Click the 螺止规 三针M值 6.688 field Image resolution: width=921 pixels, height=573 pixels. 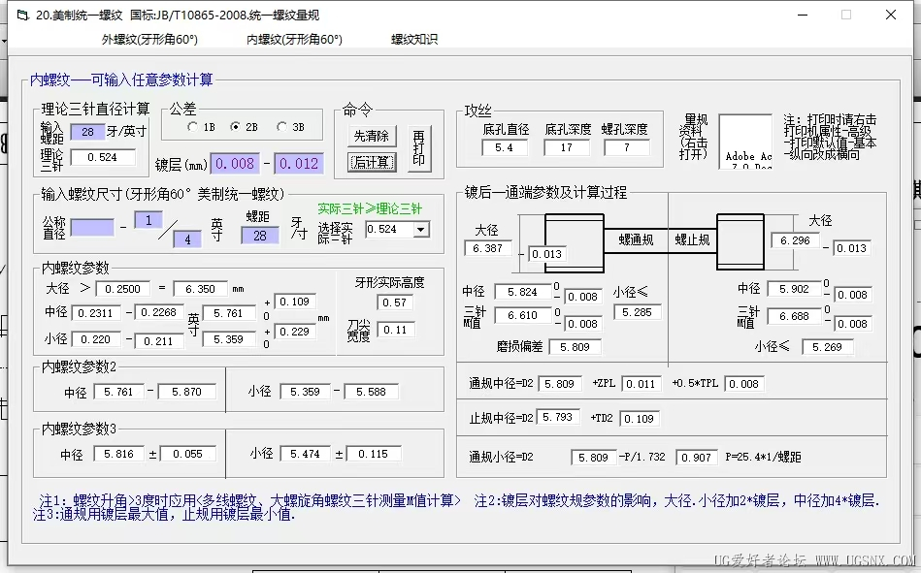click(794, 316)
